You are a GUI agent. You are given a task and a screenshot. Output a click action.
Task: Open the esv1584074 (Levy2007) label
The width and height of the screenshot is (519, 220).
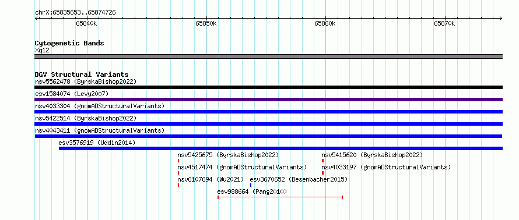tap(72, 94)
